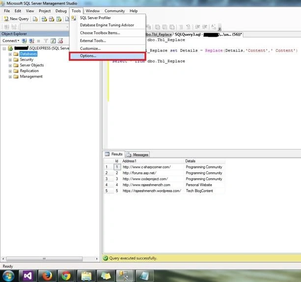Screen dimensions: 301x282
Task: Click the Connect Object Explorer icon
Action: [x=24, y=41]
